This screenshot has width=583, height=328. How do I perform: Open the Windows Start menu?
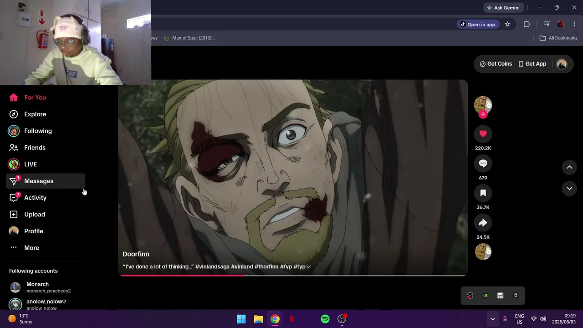[241, 319]
